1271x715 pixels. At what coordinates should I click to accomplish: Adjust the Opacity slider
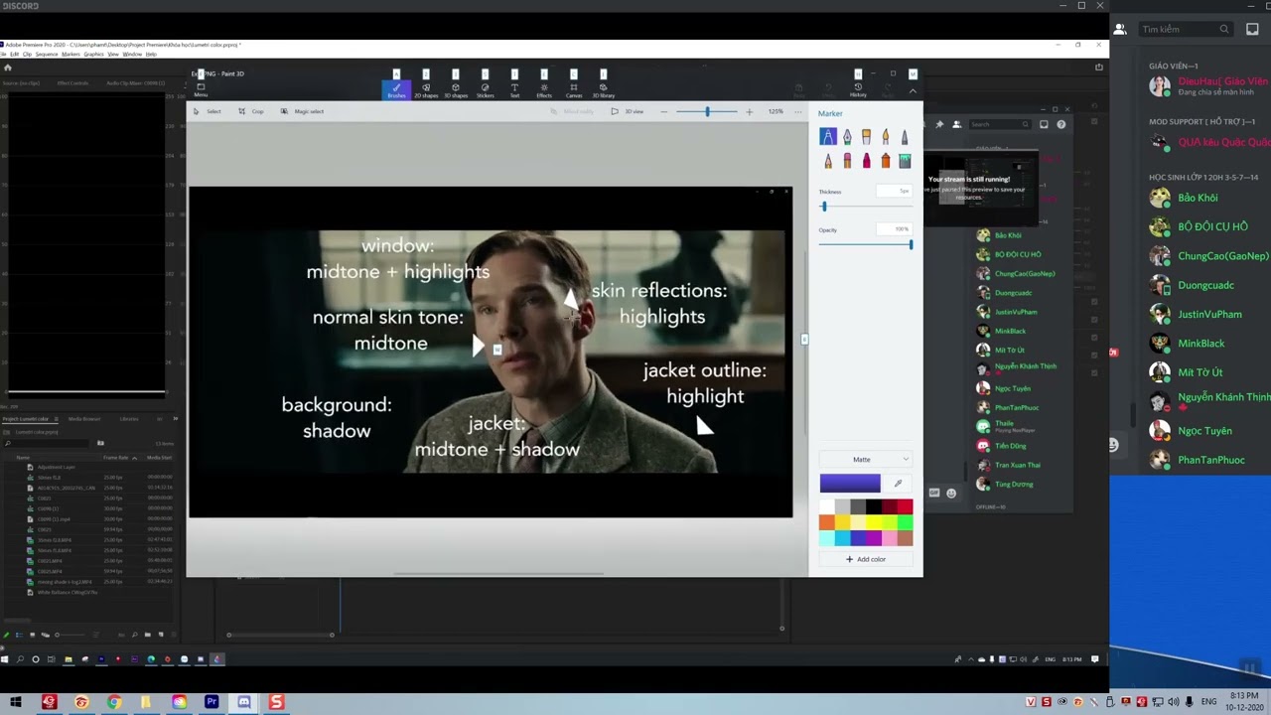(865, 244)
